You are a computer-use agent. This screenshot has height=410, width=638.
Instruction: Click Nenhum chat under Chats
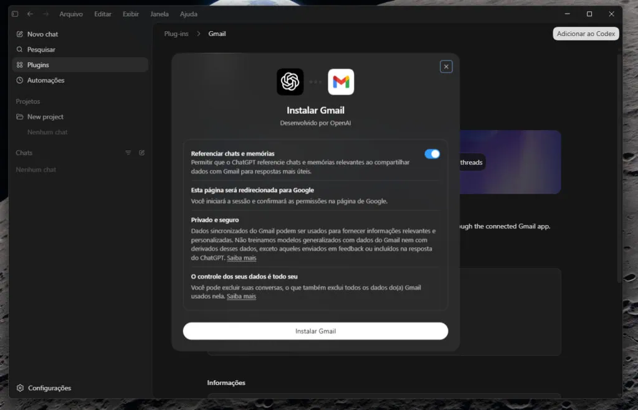pos(36,169)
